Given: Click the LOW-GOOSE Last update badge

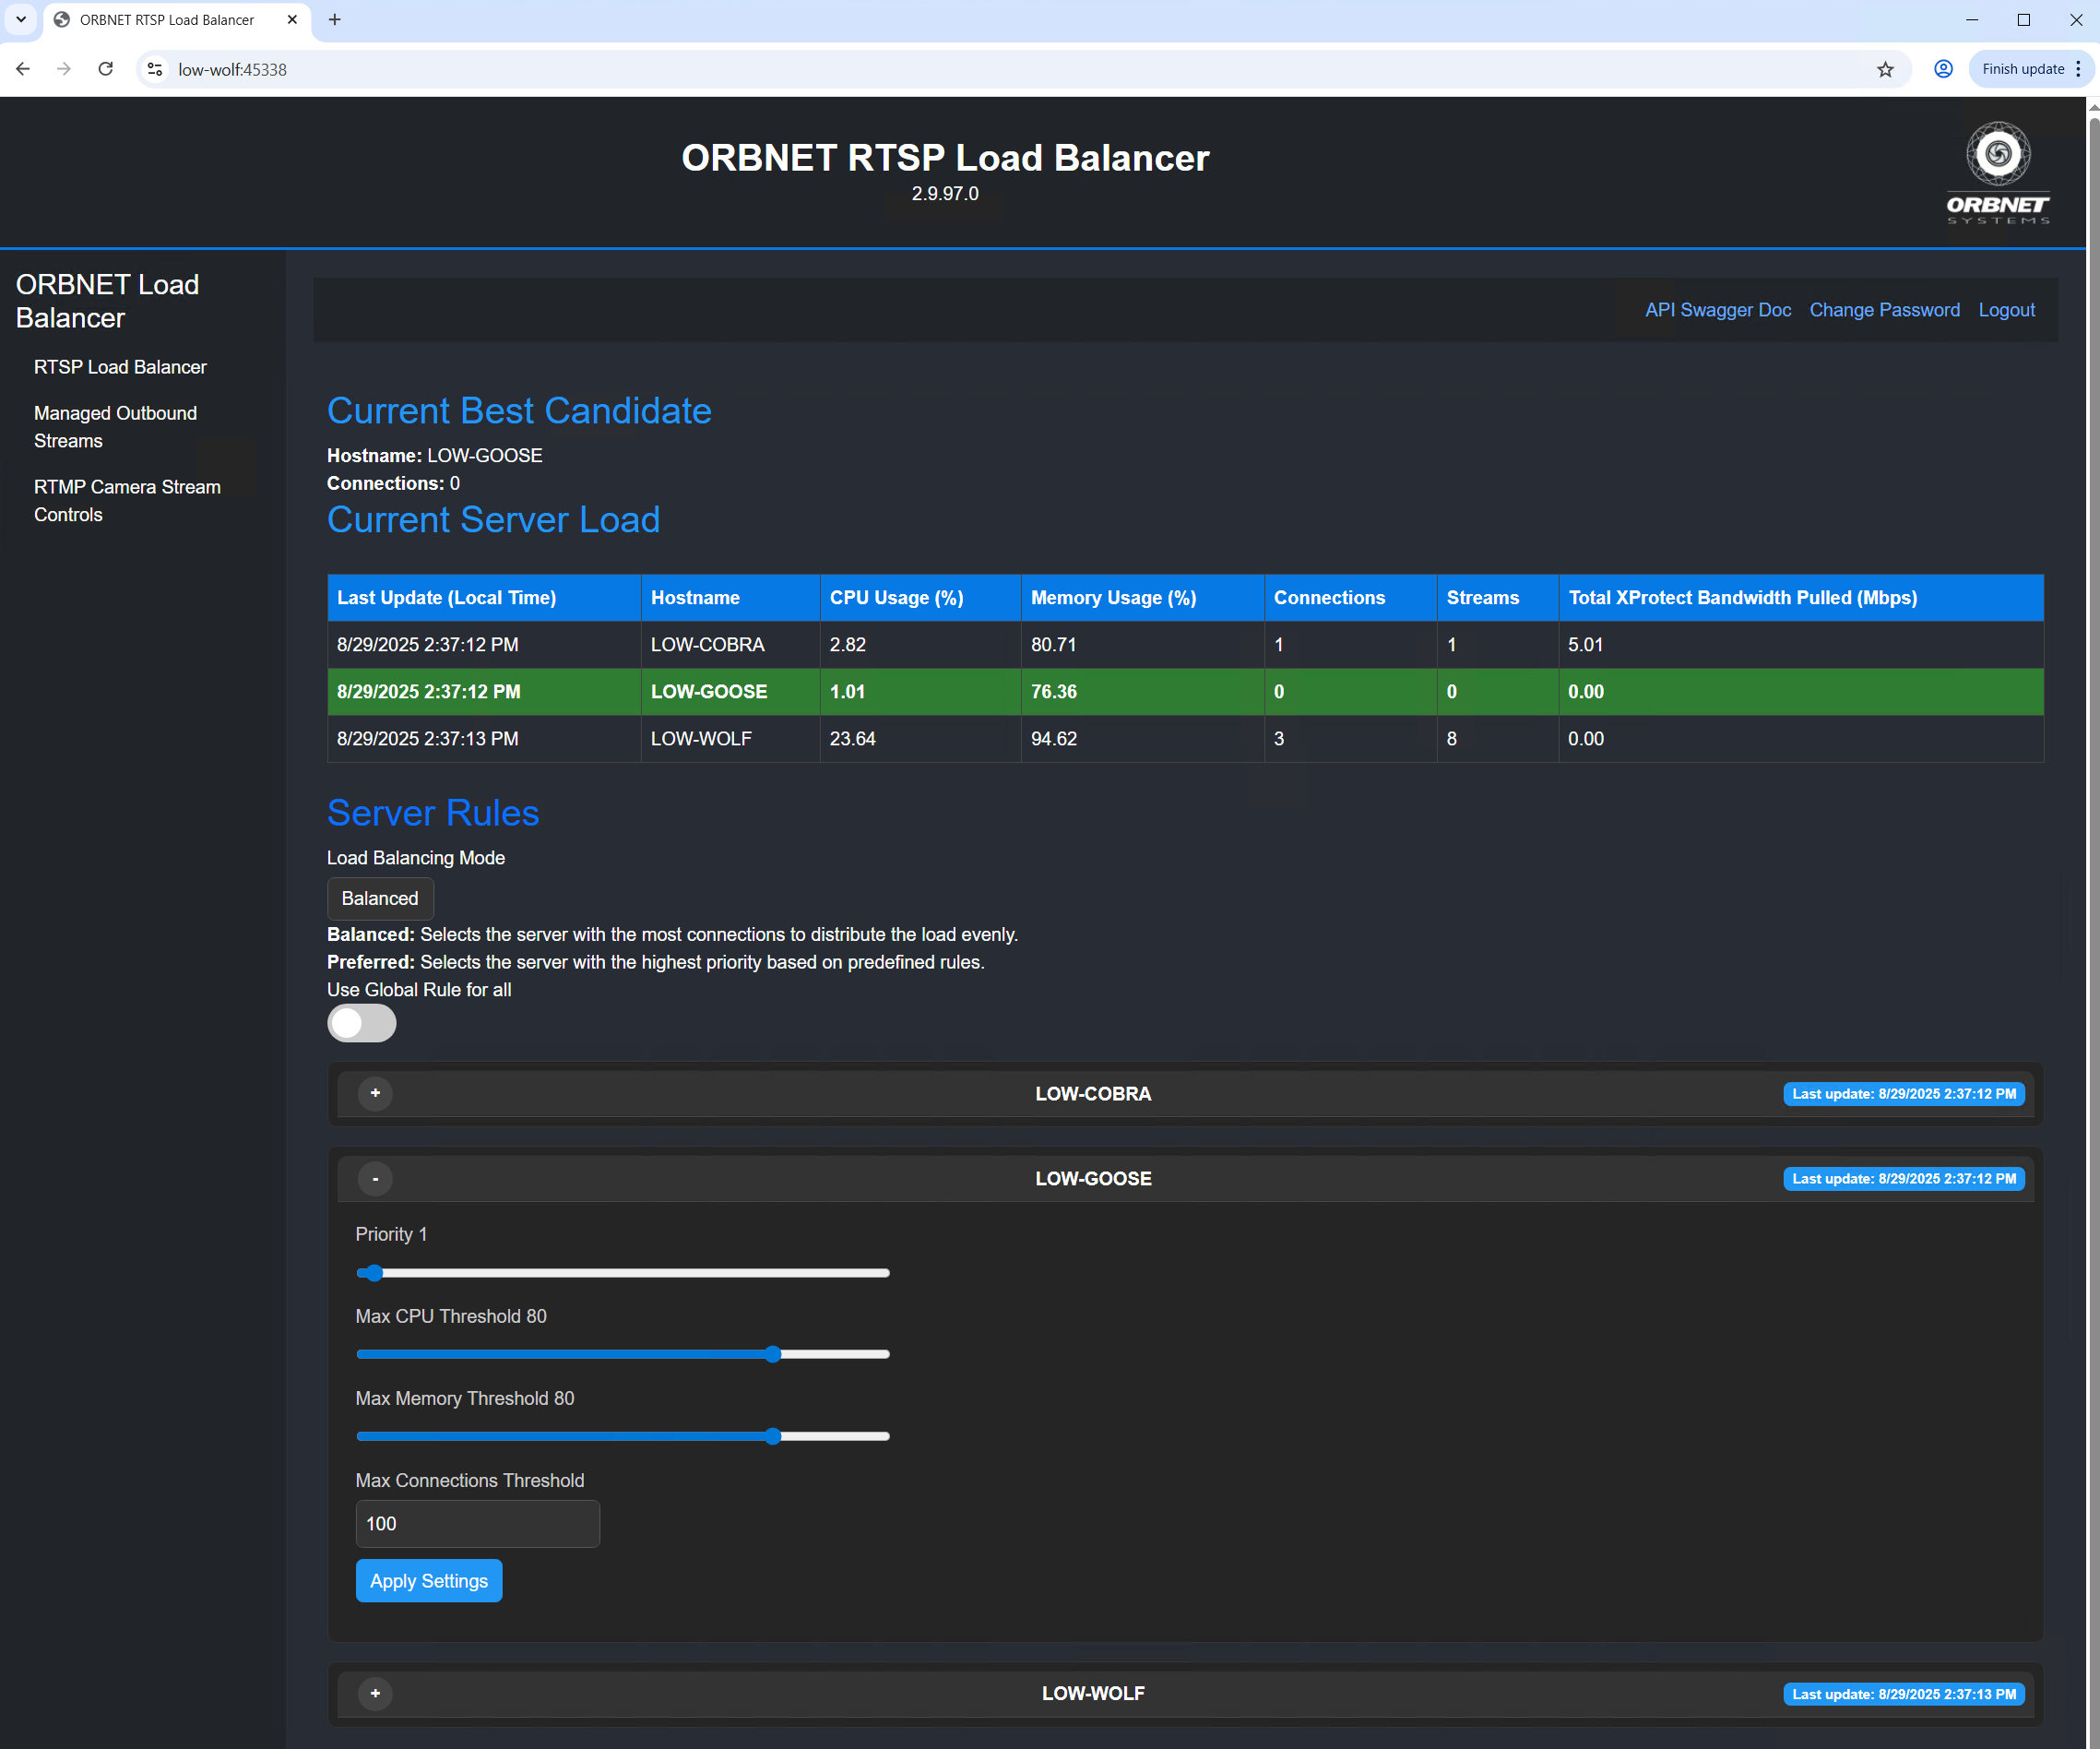Looking at the screenshot, I should click(x=1904, y=1178).
